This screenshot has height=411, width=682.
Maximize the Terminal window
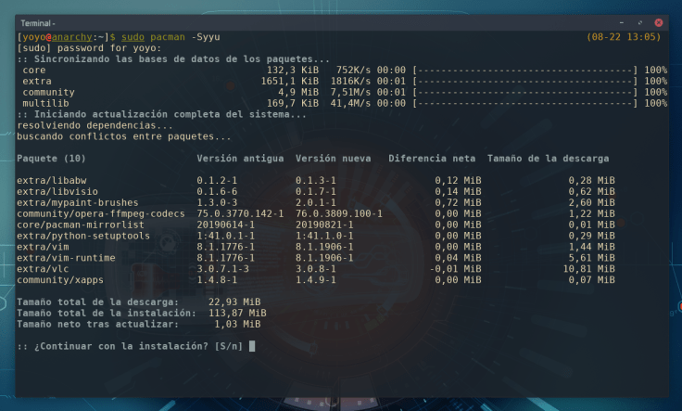pos(640,21)
